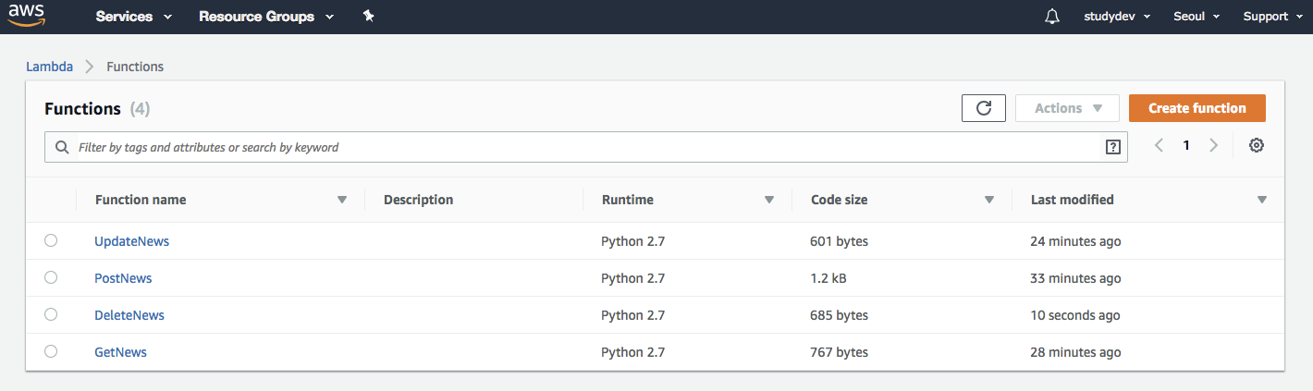1313x391 pixels.
Task: Open the AWS logo home link
Action: (28, 16)
